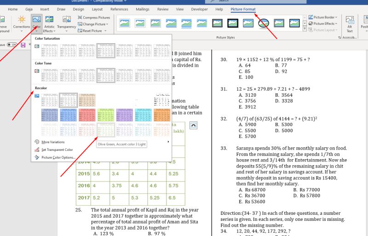Viewport: 368px width, 236px height.
Task: Open the References tab
Action: 119,9
